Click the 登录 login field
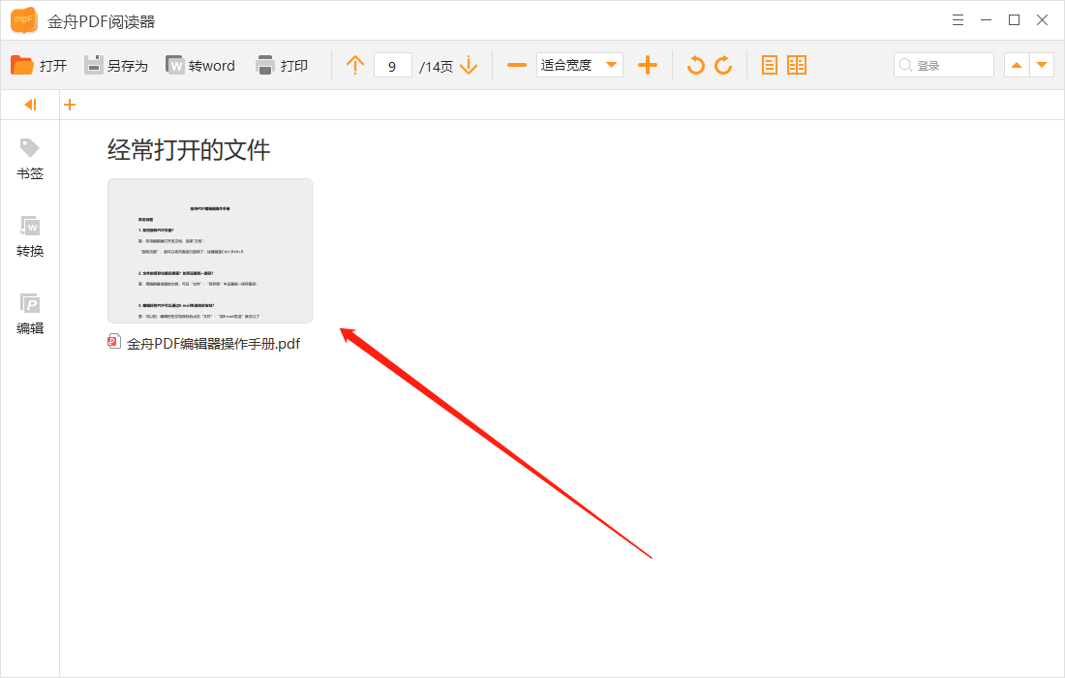The image size is (1065, 678). point(943,65)
